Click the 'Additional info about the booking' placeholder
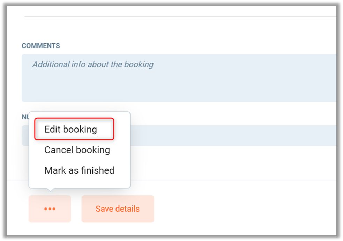343x241 pixels. point(93,65)
